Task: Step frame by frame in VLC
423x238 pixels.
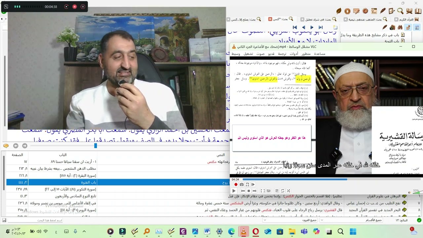Action: click(x=253, y=184)
